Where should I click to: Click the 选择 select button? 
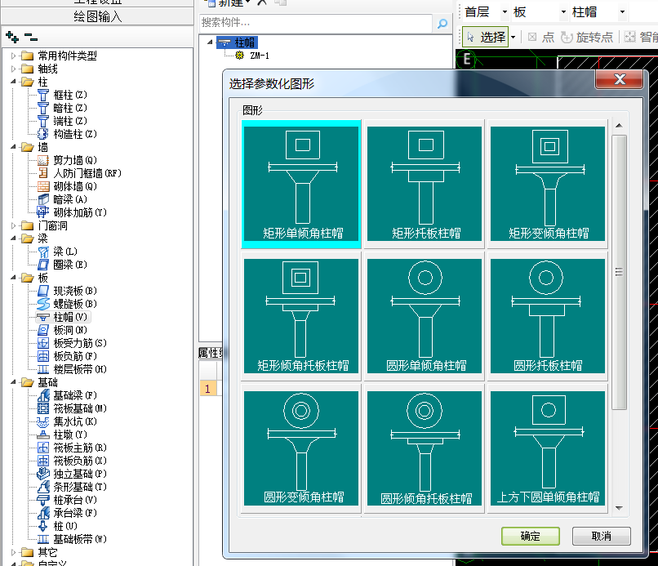click(x=486, y=38)
